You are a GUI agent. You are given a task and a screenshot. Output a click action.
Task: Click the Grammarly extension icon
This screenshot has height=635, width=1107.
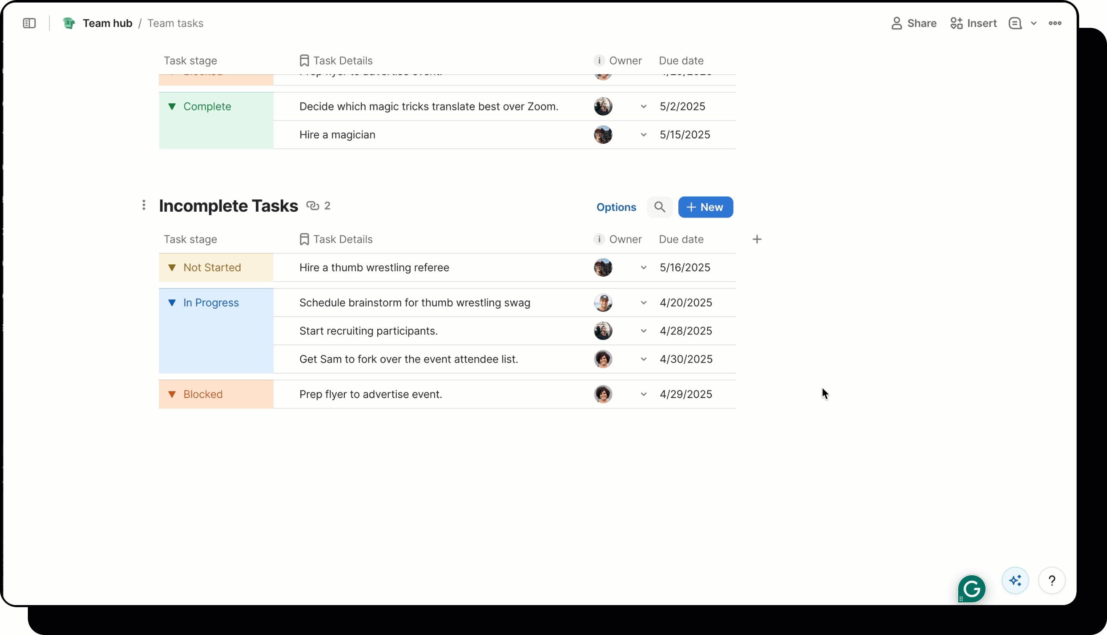pyautogui.click(x=971, y=589)
